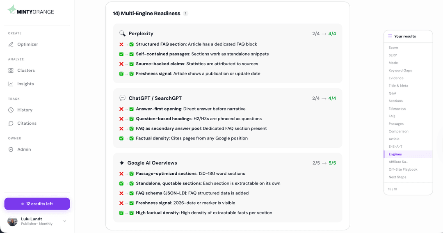Jump to Comparison section
Image resolution: width=443 pixels, height=233 pixels.
coord(398,131)
